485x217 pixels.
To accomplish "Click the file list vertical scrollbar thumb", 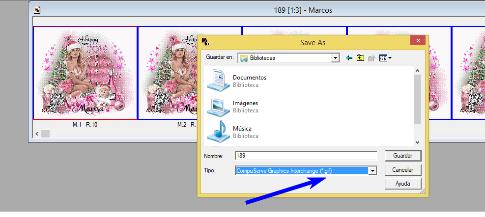I will 417,99.
